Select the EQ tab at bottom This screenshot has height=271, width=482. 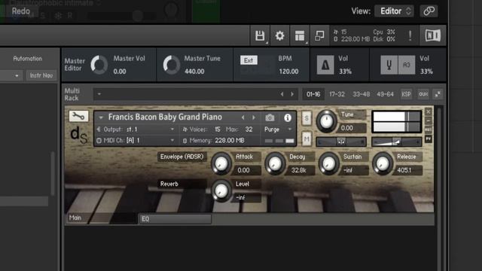175,219
